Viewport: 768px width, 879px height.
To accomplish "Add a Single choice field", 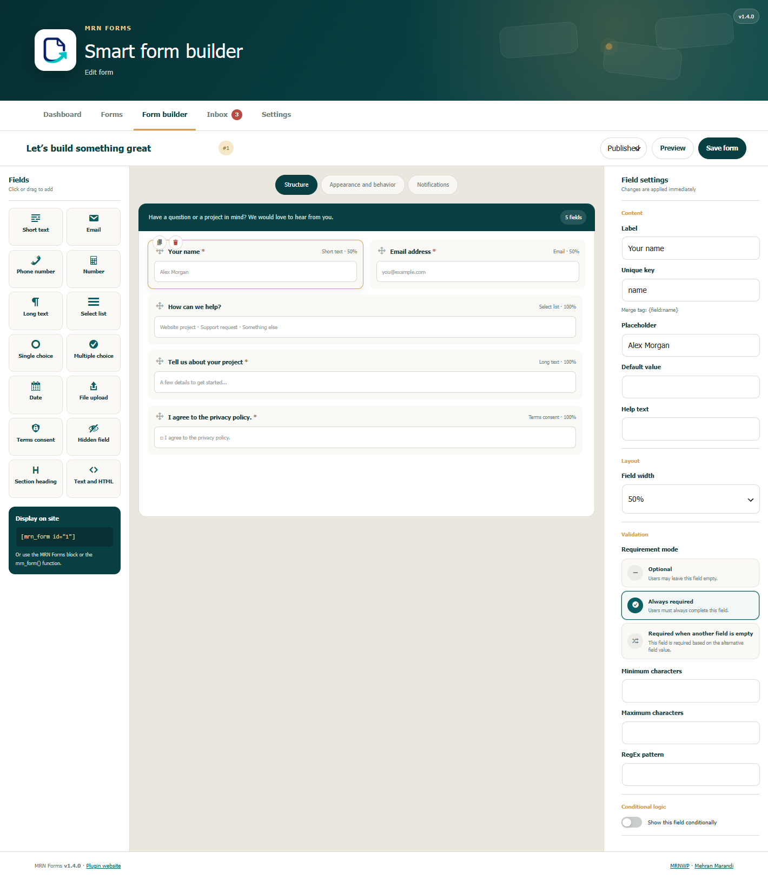I will pyautogui.click(x=36, y=353).
